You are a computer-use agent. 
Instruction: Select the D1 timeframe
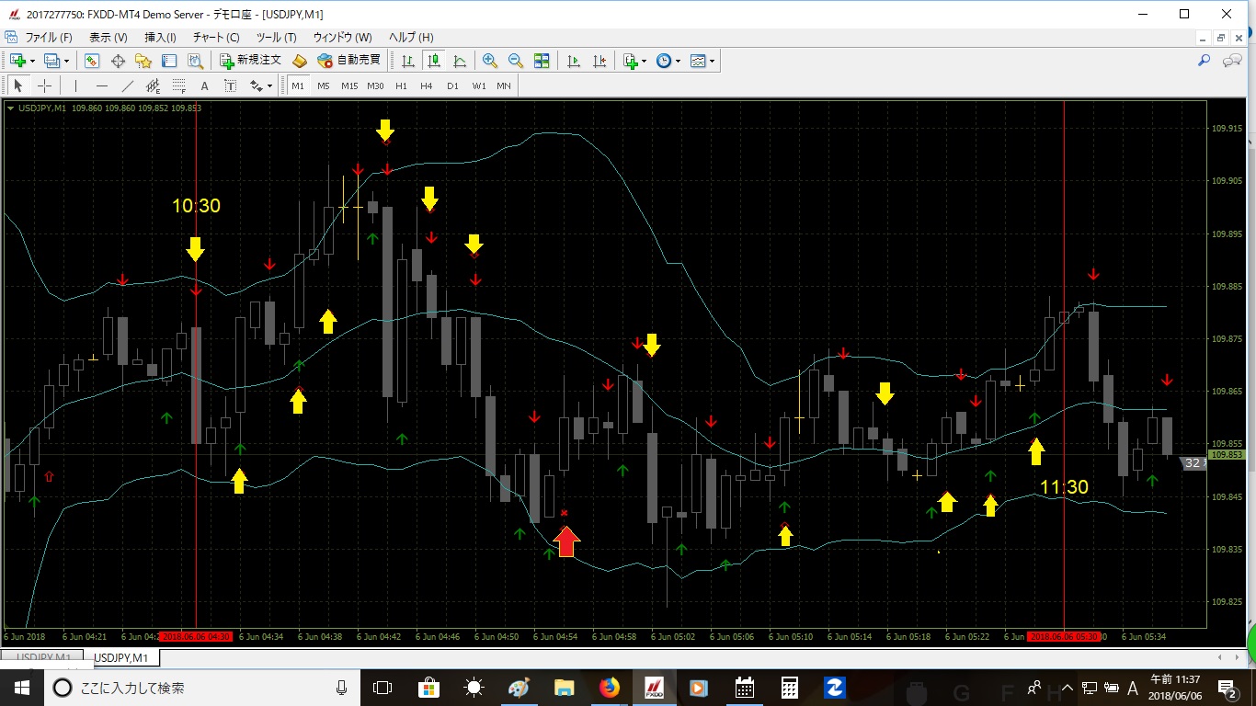click(452, 85)
